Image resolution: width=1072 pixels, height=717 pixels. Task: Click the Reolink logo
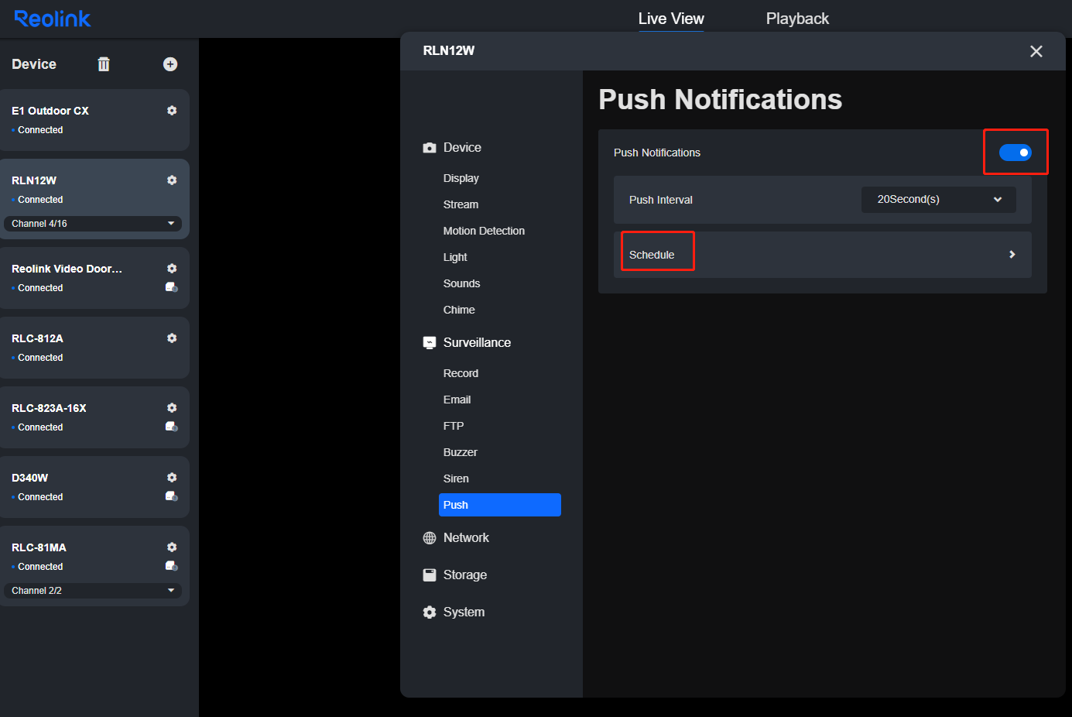pos(53,19)
